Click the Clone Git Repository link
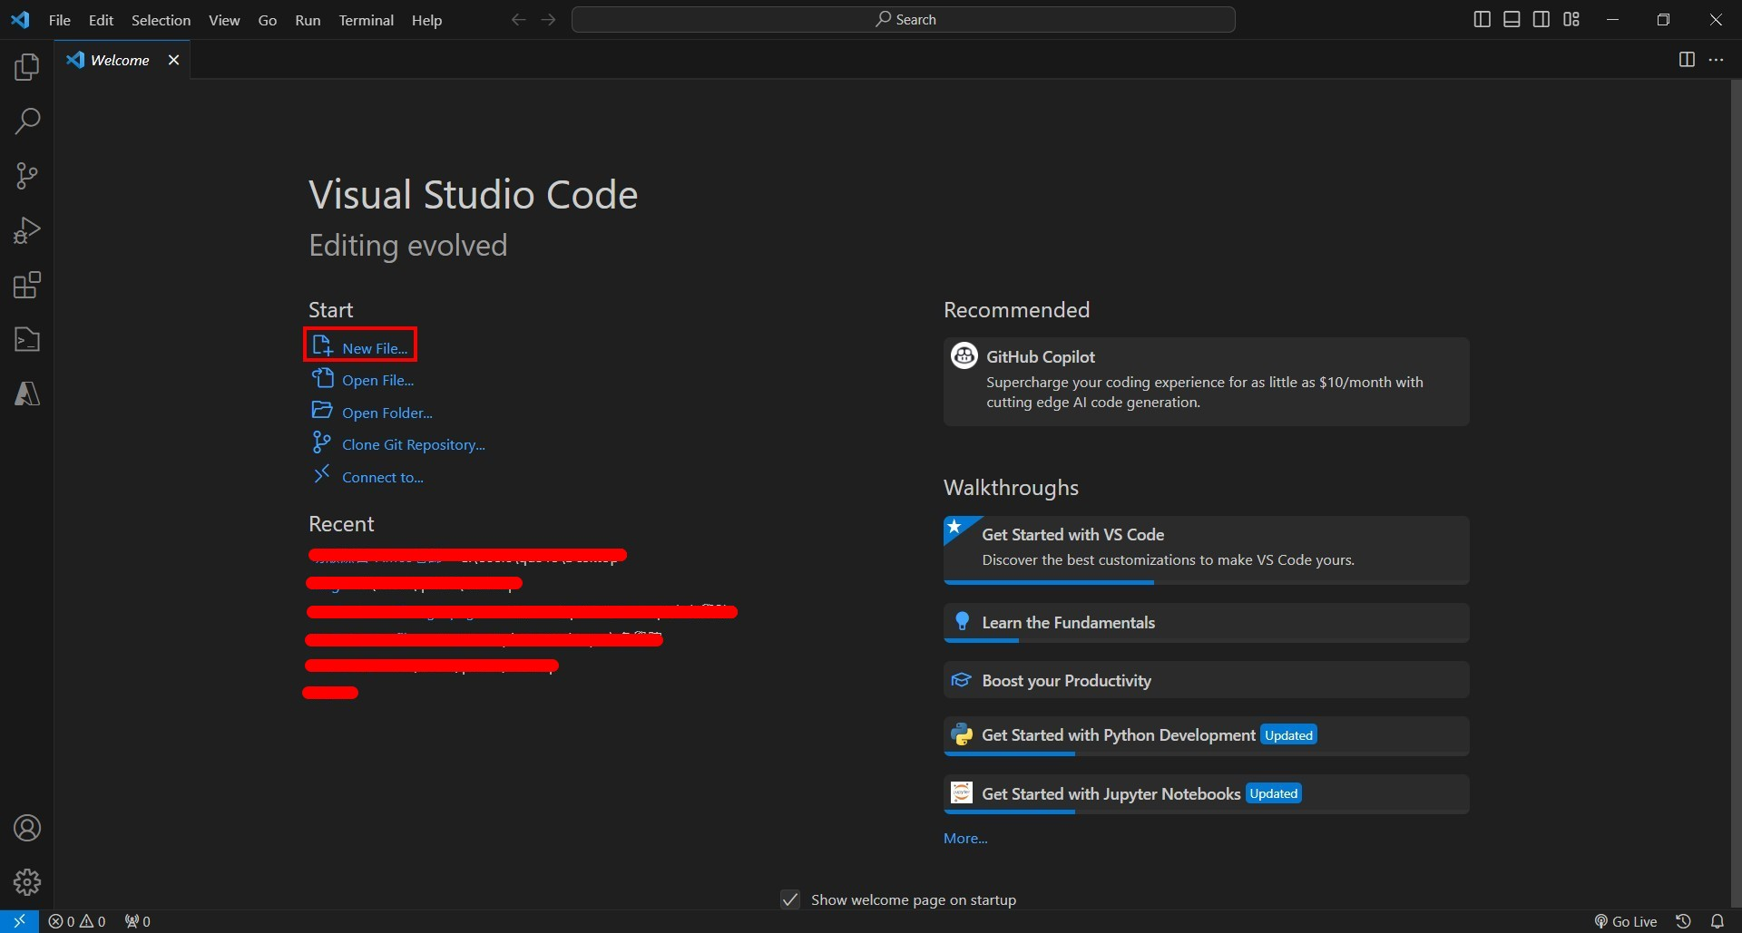 pyautogui.click(x=413, y=443)
